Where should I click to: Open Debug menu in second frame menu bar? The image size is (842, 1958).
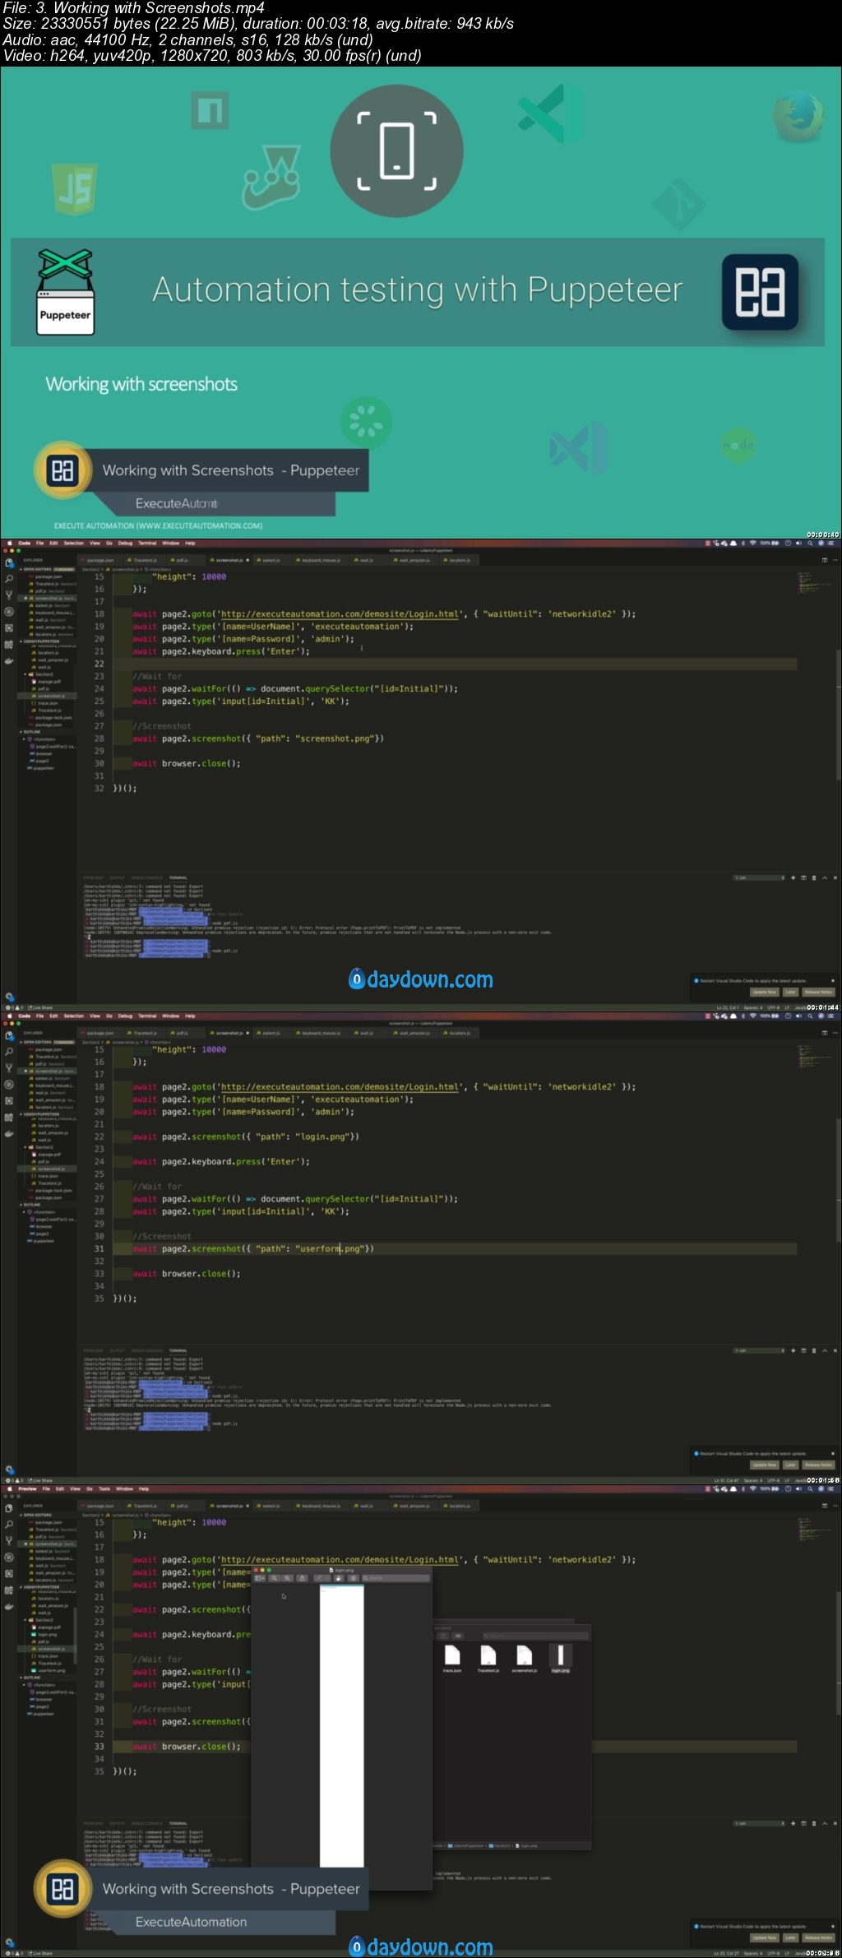[x=125, y=1016]
